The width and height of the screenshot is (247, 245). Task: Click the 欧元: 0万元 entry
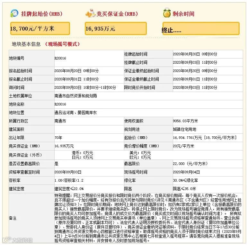[140, 157]
